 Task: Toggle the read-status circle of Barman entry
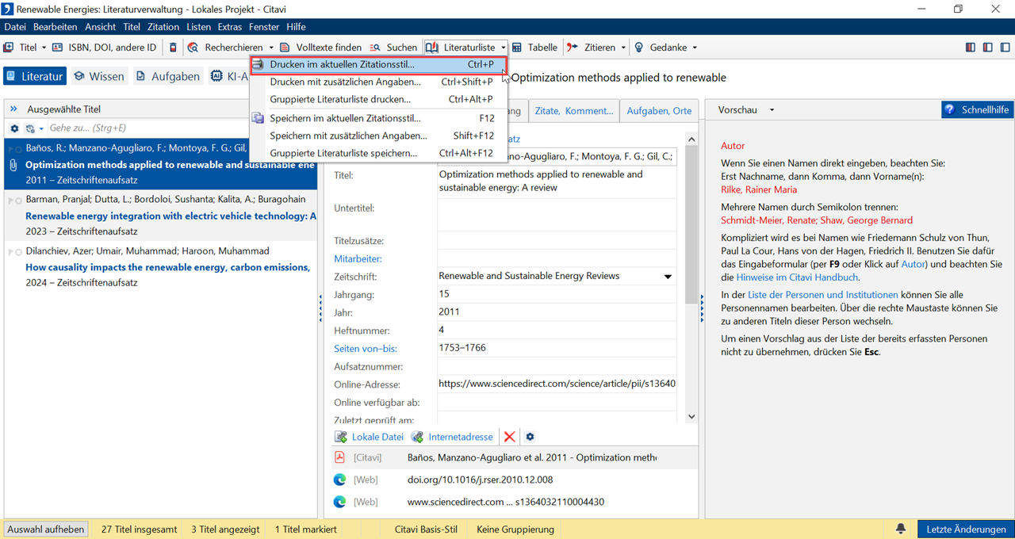pyautogui.click(x=17, y=201)
